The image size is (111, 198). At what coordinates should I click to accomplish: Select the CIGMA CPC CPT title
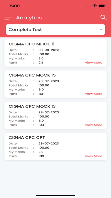click(x=27, y=138)
